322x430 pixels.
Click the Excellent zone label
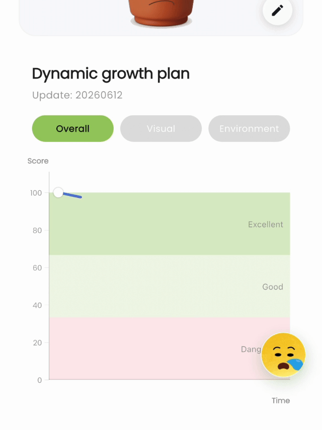266,225
